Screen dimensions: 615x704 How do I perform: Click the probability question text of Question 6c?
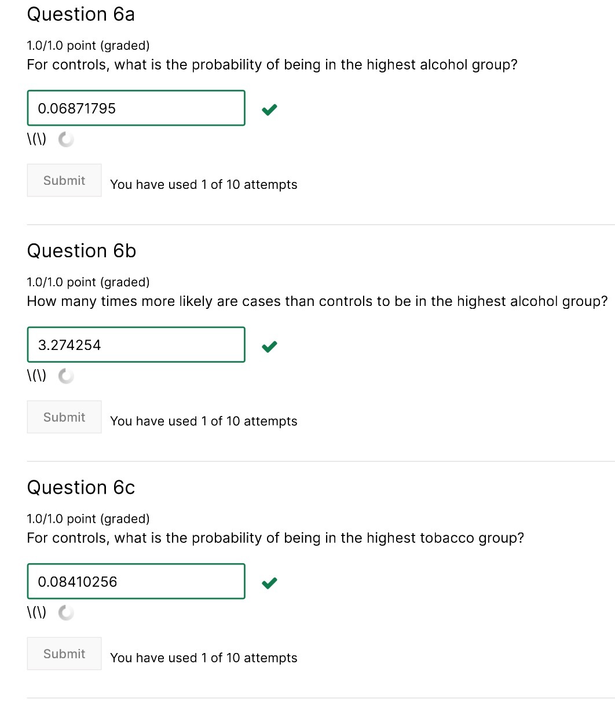pos(274,538)
